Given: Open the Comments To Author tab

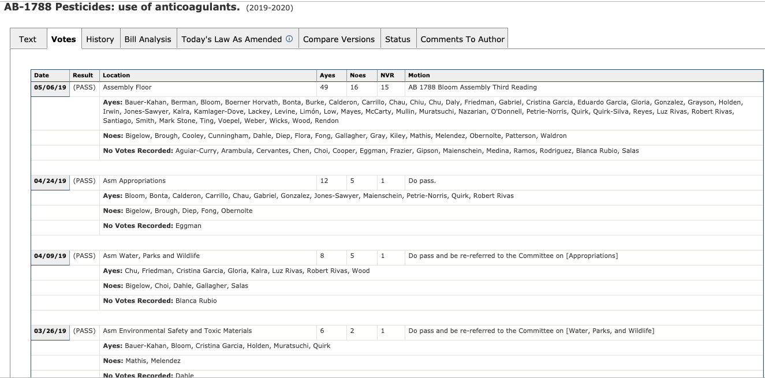Looking at the screenshot, I should (462, 39).
